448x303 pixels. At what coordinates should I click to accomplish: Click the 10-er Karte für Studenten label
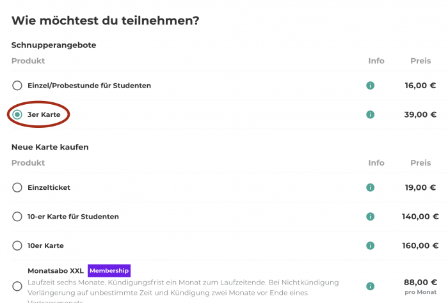coord(73,217)
